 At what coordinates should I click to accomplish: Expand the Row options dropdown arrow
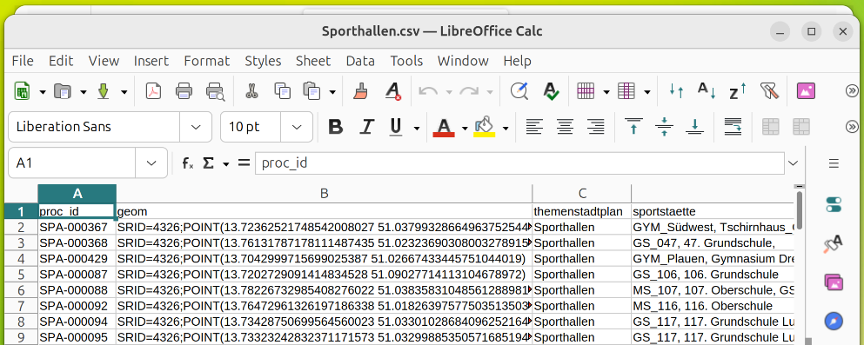pos(606,92)
